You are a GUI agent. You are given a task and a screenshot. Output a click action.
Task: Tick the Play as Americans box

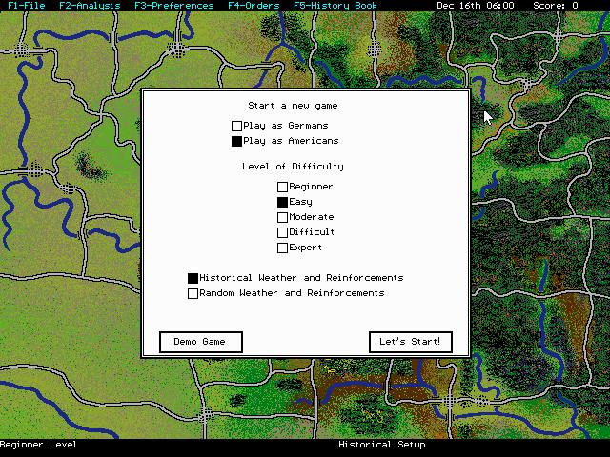[x=237, y=141]
